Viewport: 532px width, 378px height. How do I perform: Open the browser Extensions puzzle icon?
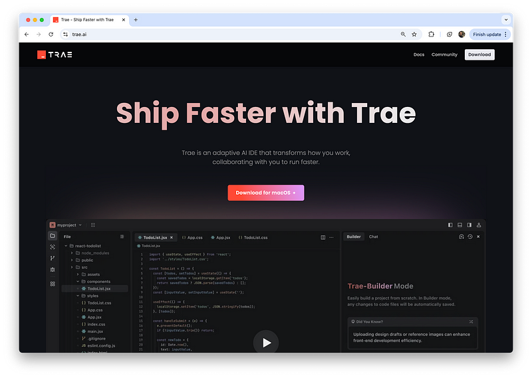tap(431, 35)
